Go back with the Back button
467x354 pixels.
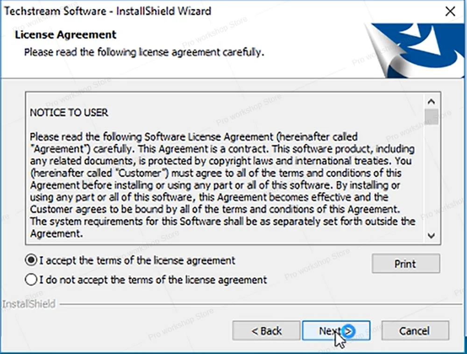pos(266,331)
